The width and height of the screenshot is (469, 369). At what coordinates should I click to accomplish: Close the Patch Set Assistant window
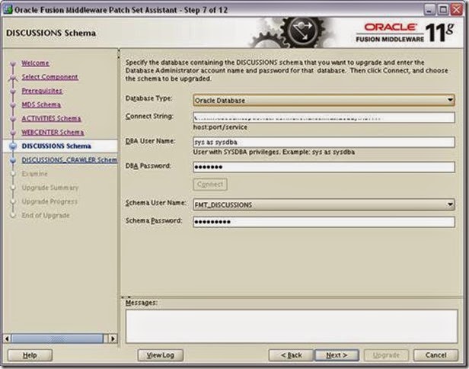pos(457,10)
